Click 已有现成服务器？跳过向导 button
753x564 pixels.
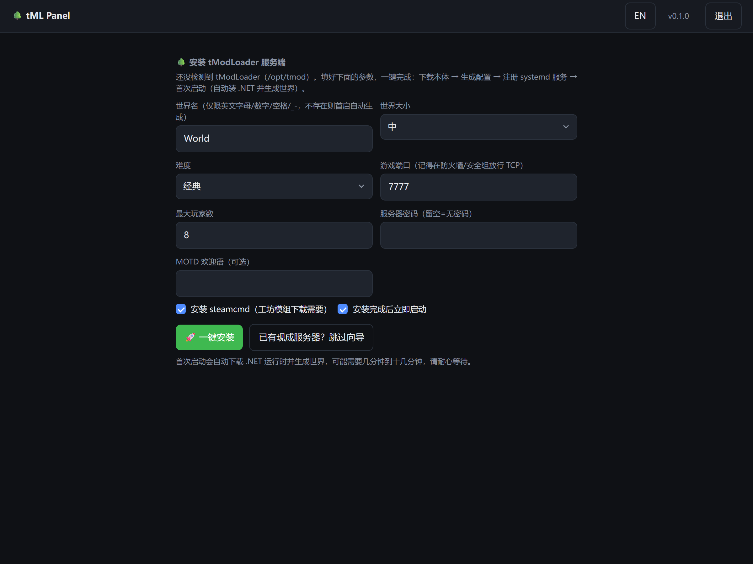point(311,337)
